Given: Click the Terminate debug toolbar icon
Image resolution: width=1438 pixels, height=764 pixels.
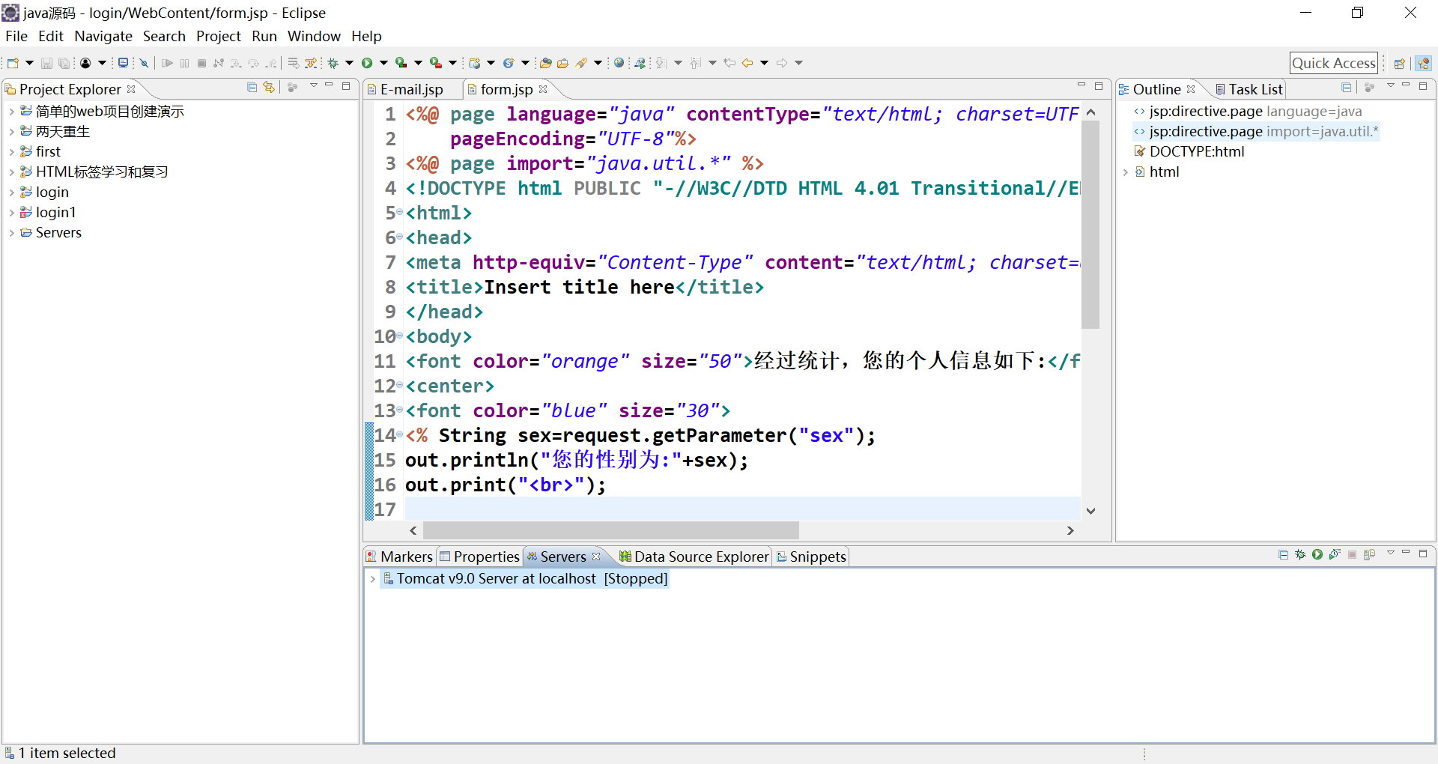Looking at the screenshot, I should [201, 63].
